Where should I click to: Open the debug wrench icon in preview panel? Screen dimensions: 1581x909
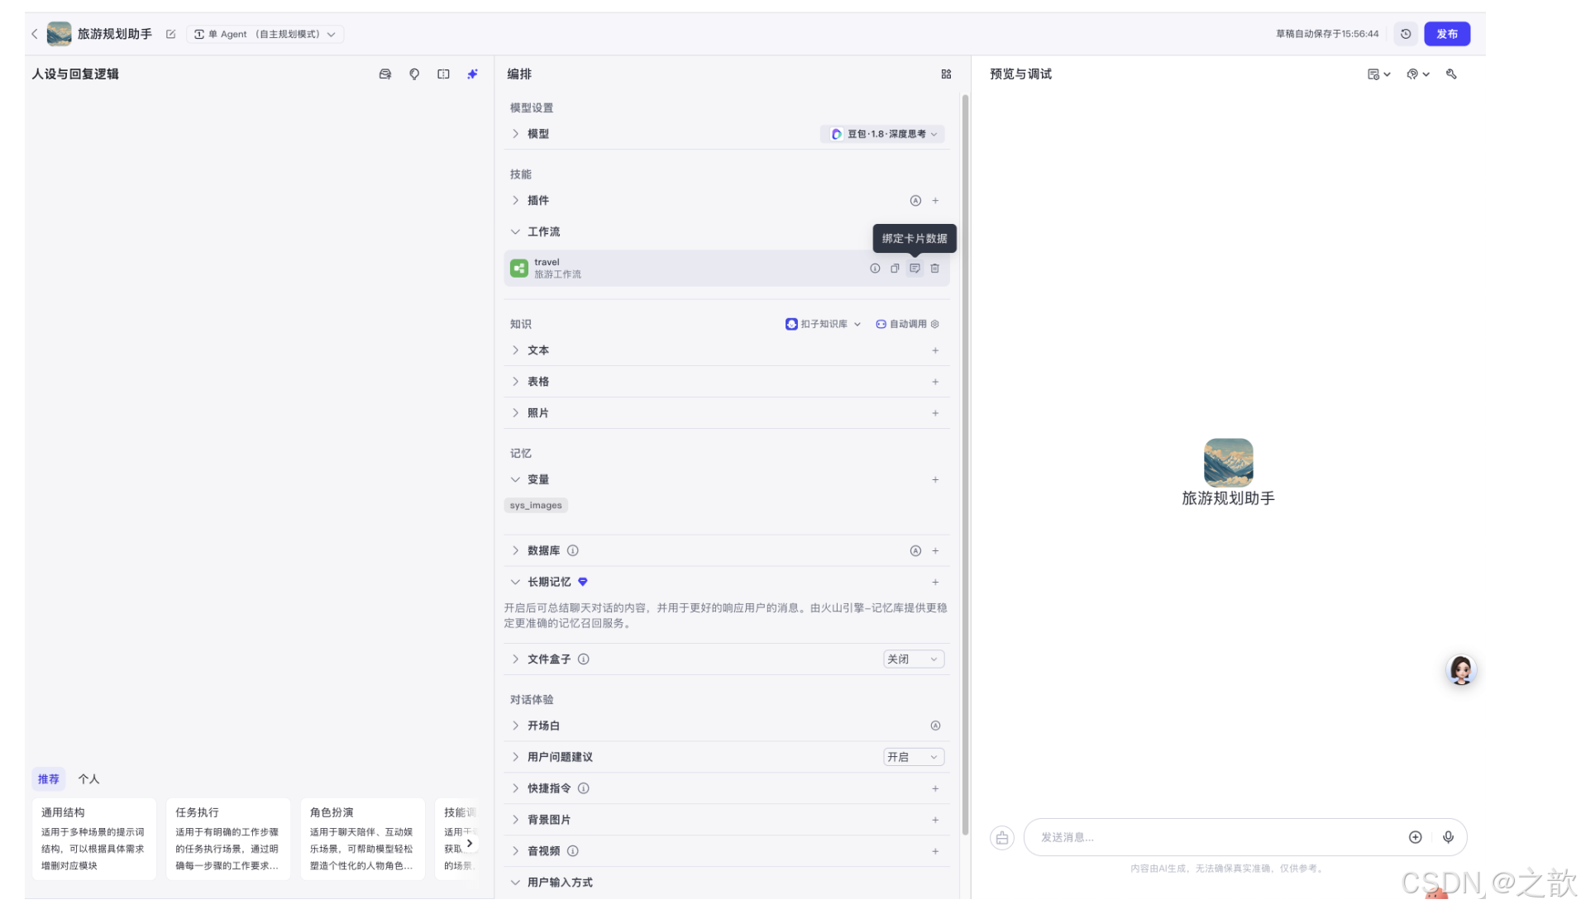coord(1451,74)
